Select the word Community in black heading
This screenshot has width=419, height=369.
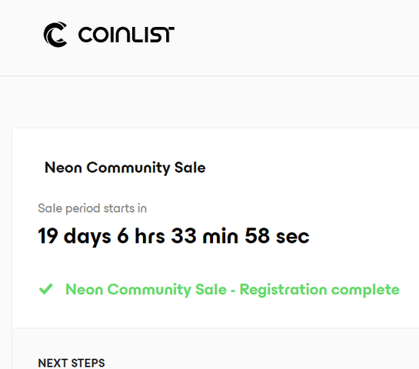click(x=128, y=168)
